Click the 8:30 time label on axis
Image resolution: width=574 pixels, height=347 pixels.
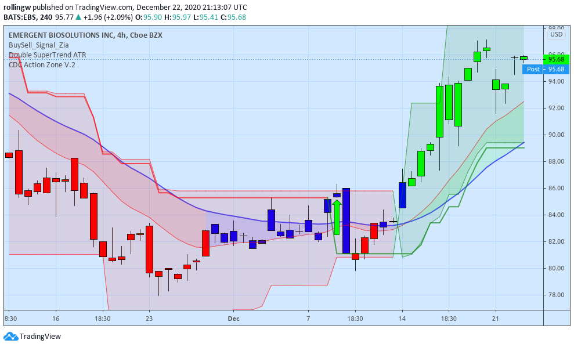(x=10, y=319)
